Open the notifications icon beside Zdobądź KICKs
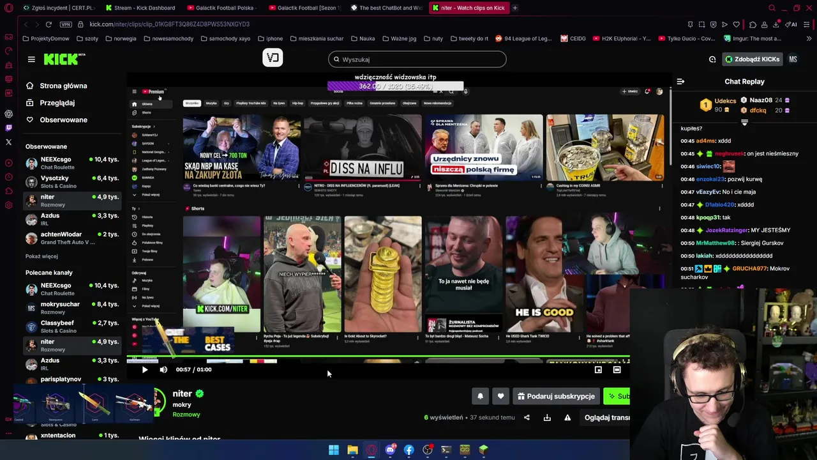This screenshot has width=817, height=460. pyautogui.click(x=712, y=59)
